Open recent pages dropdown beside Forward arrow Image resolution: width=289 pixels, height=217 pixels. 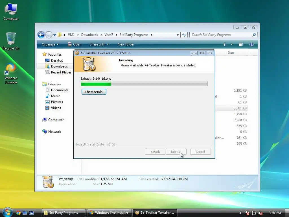[54, 35]
